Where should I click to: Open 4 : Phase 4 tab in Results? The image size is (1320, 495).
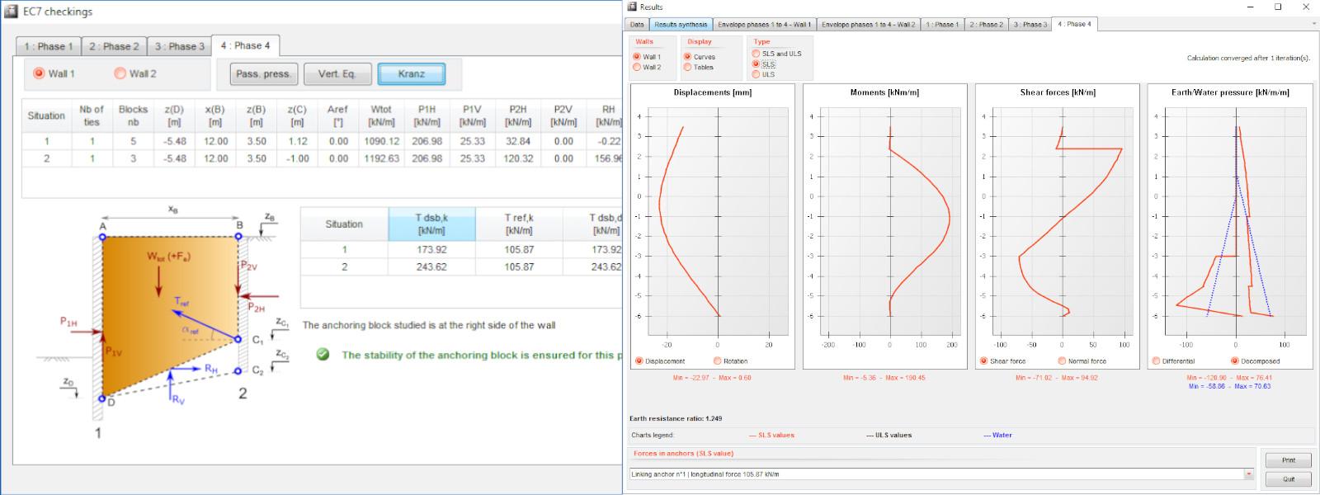[1074, 24]
